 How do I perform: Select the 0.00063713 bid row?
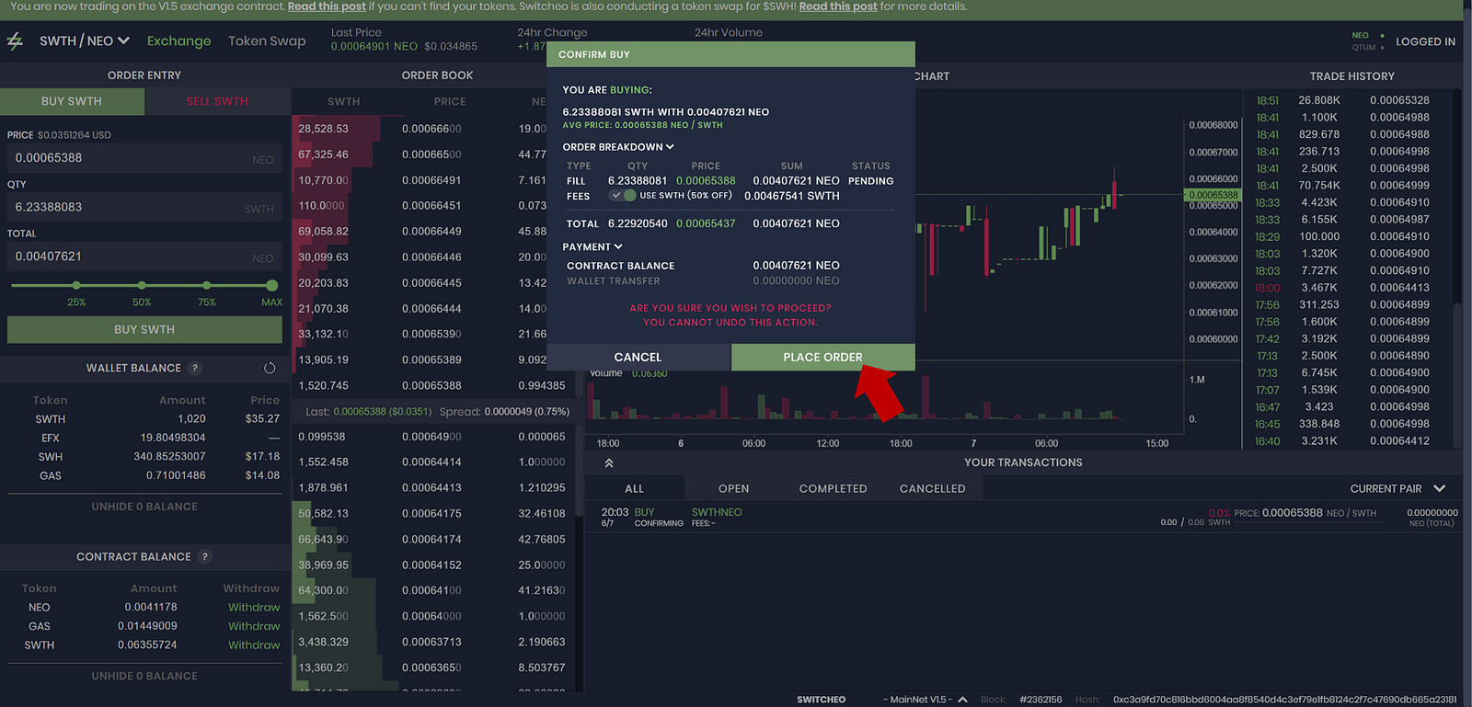tap(432, 642)
